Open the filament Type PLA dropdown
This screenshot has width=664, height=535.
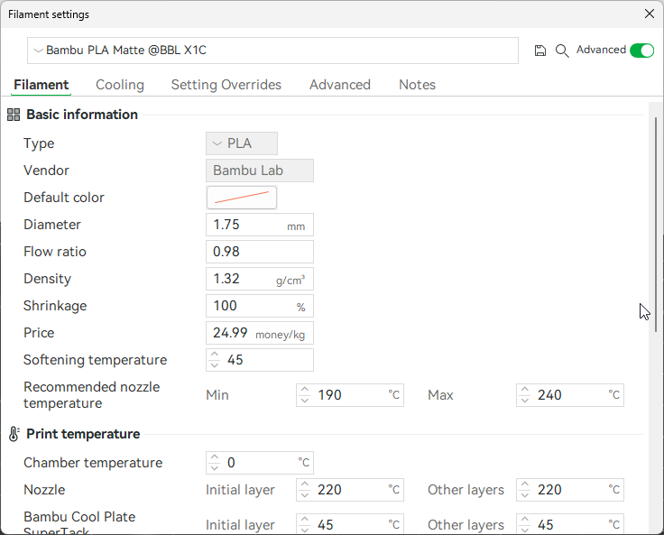[x=242, y=143]
